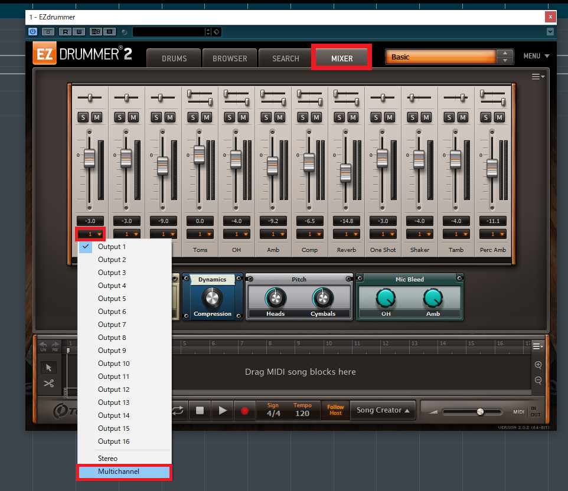
Task: Click the plugin preset name field
Action: point(168,32)
